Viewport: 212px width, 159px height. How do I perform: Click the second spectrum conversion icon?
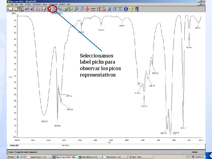[32, 9]
